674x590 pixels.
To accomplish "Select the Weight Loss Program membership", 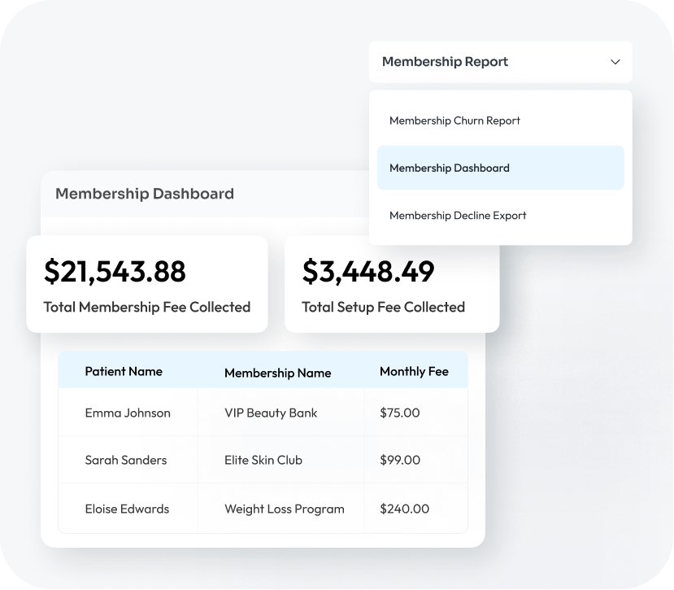I will (285, 509).
